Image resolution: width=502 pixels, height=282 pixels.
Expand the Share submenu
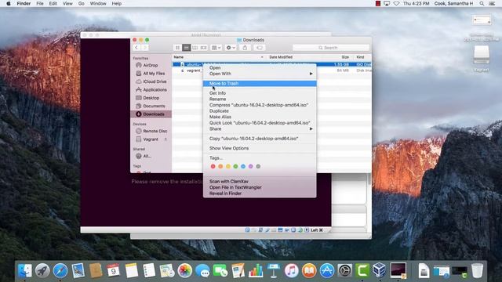(x=260, y=128)
